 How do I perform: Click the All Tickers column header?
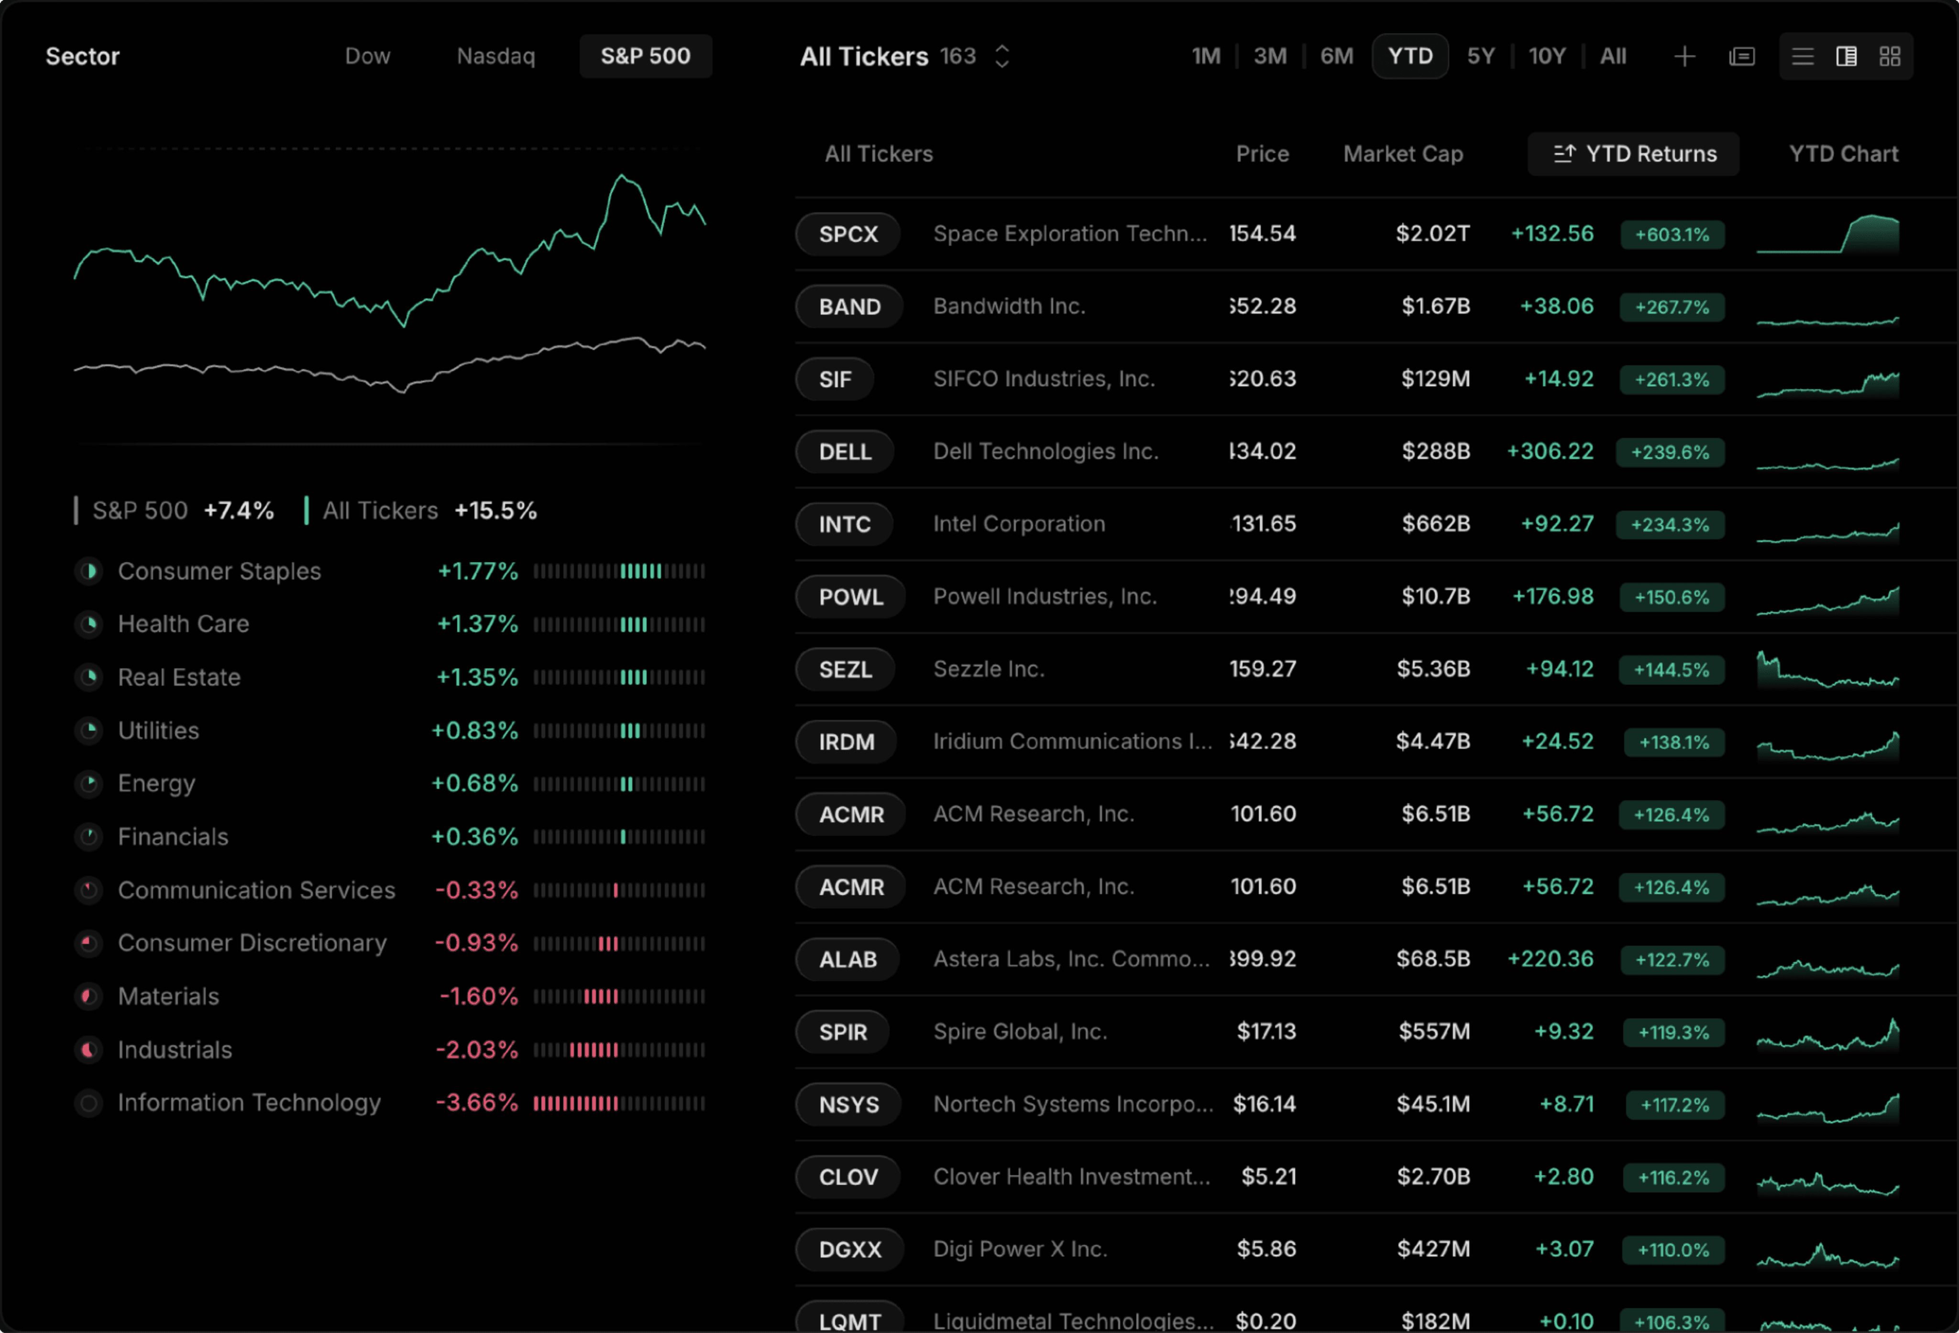point(879,153)
